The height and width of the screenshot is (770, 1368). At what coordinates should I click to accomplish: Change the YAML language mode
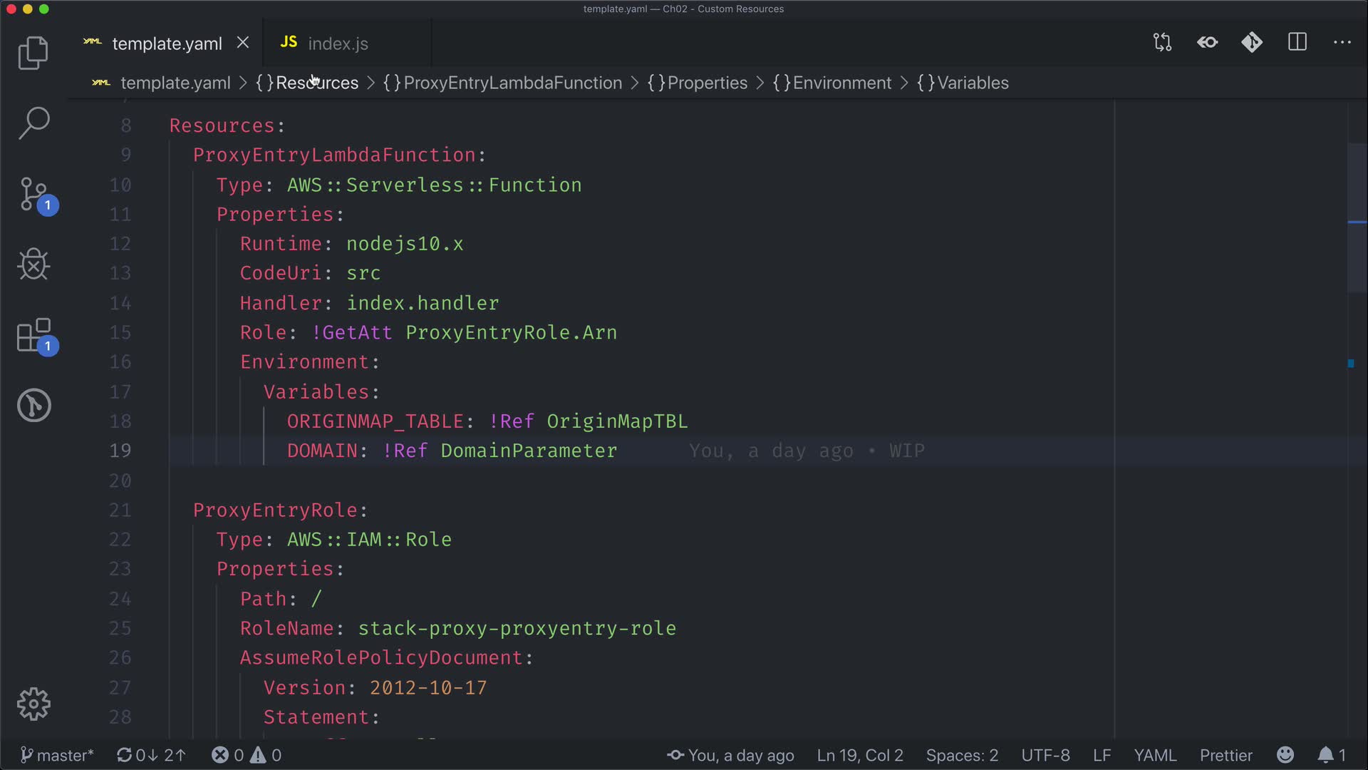pyautogui.click(x=1154, y=755)
